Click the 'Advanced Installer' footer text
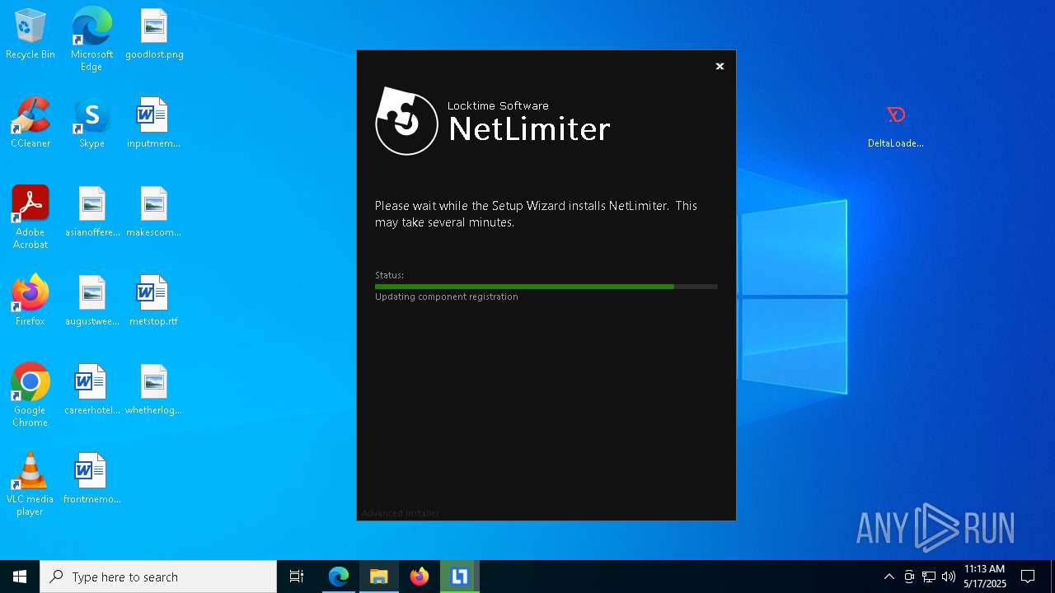 [x=401, y=513]
